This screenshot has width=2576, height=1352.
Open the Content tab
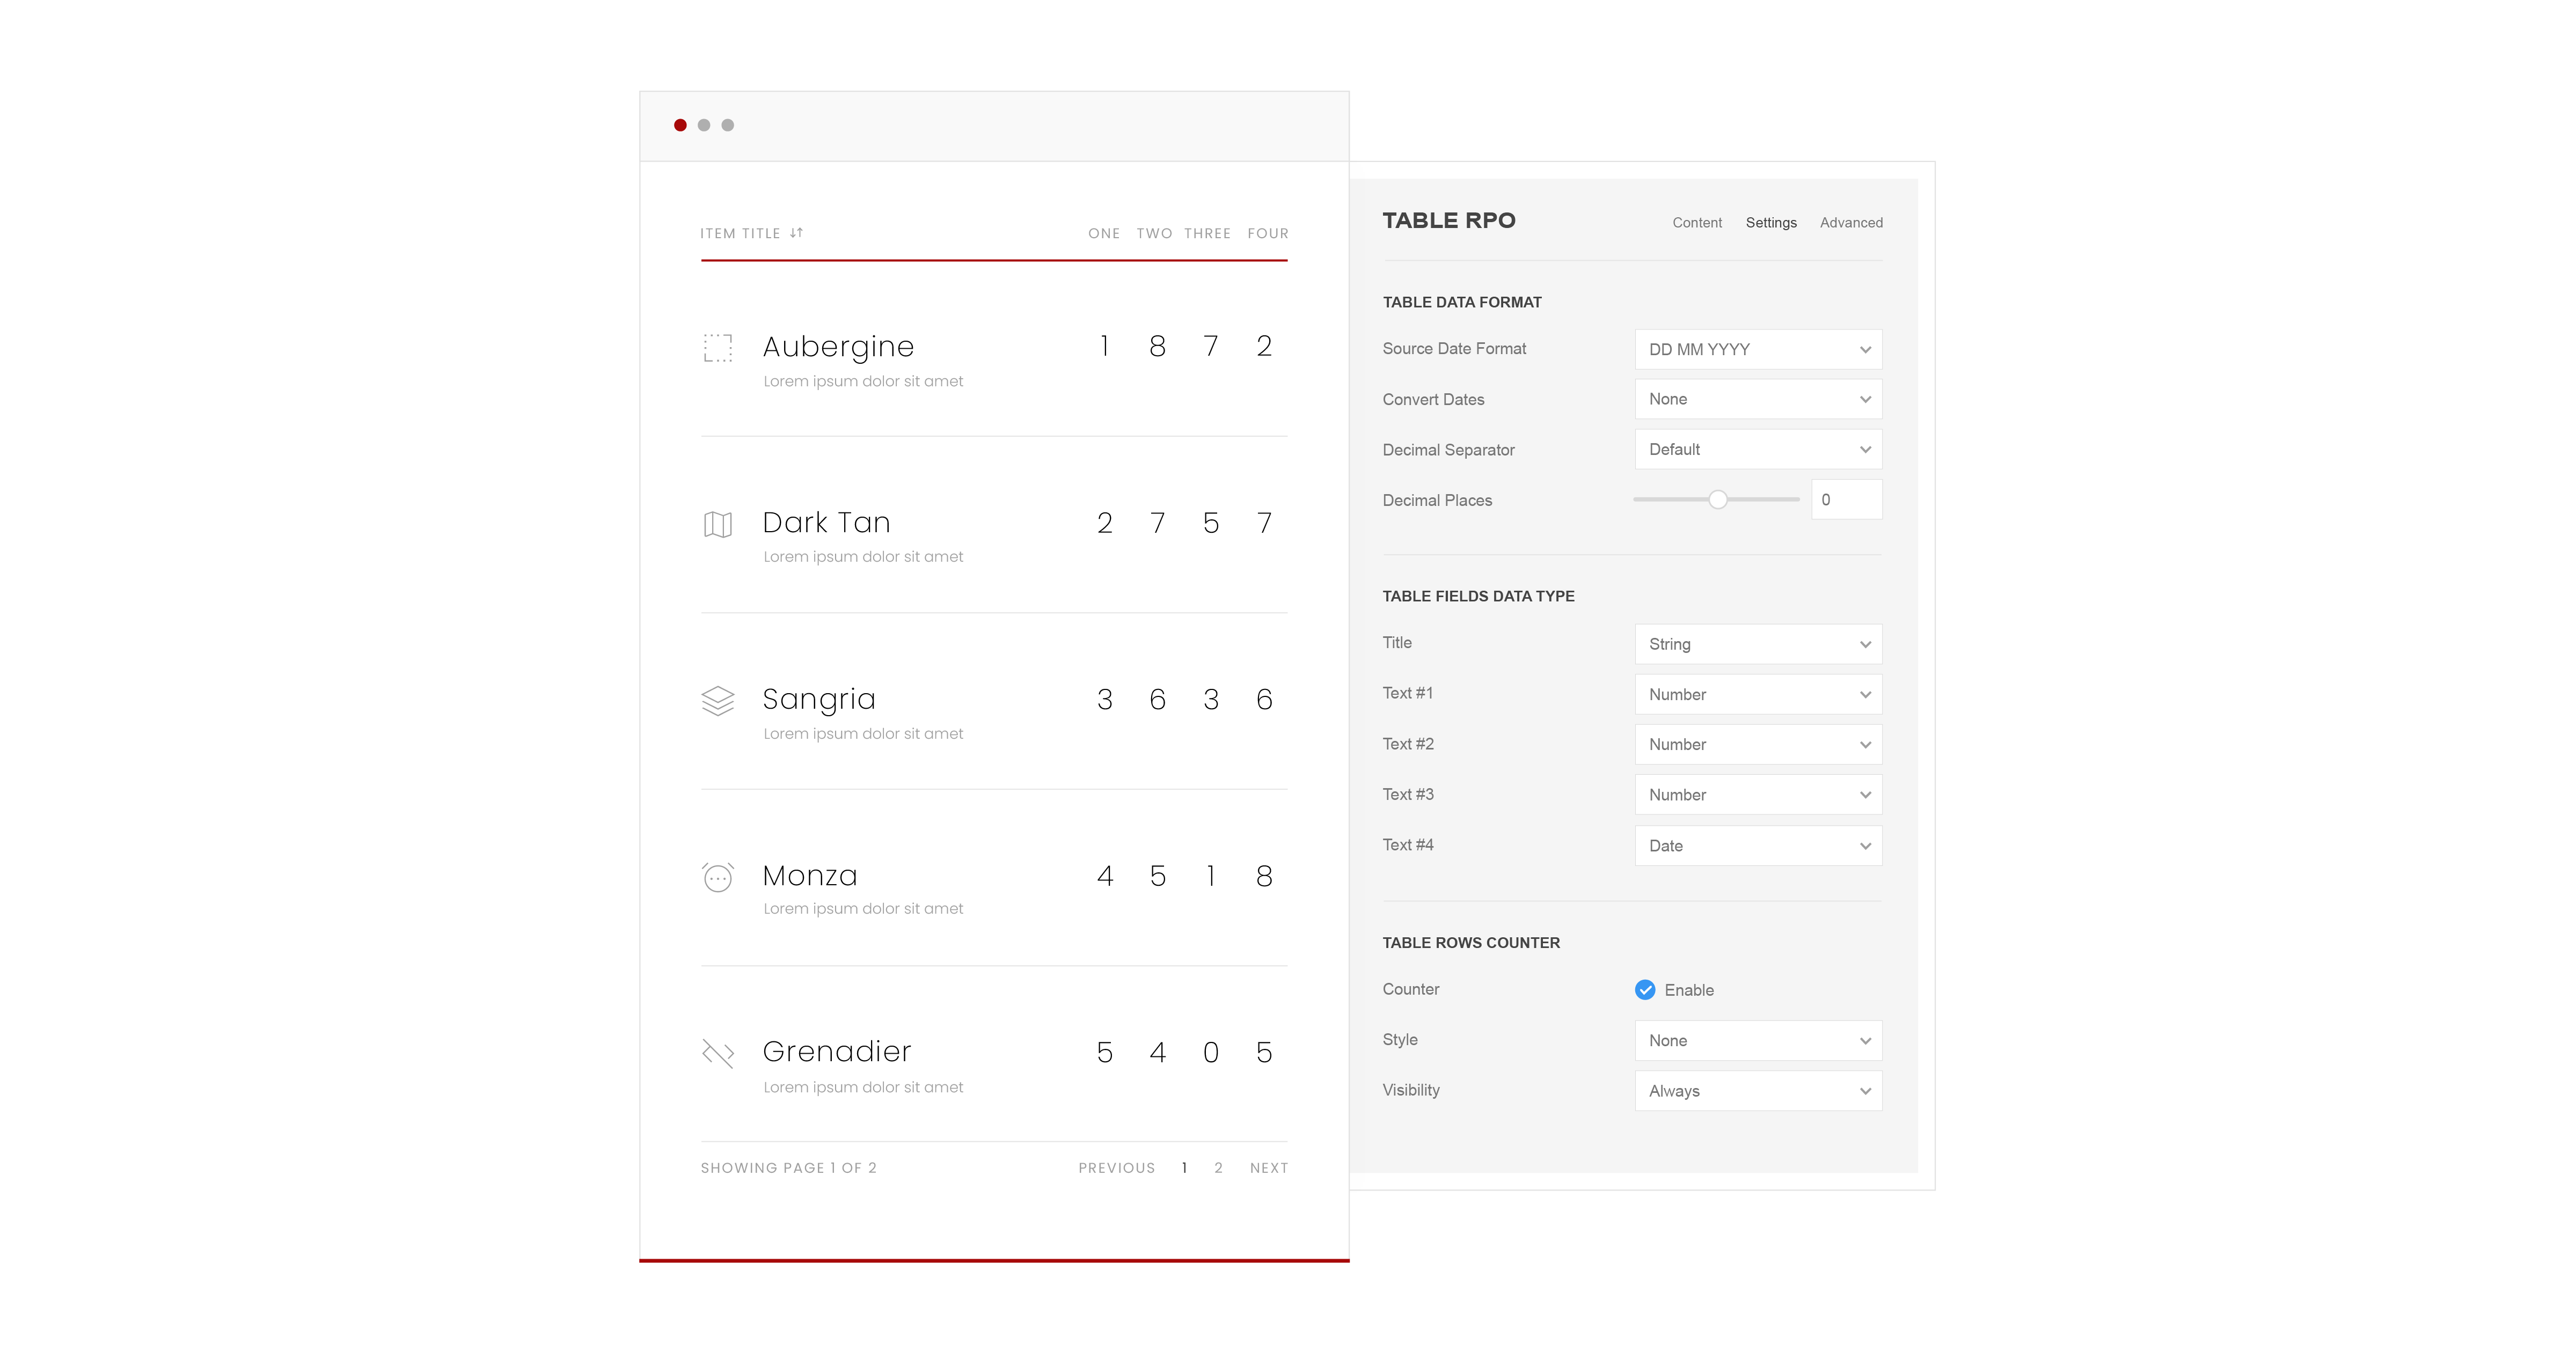[x=1697, y=222]
